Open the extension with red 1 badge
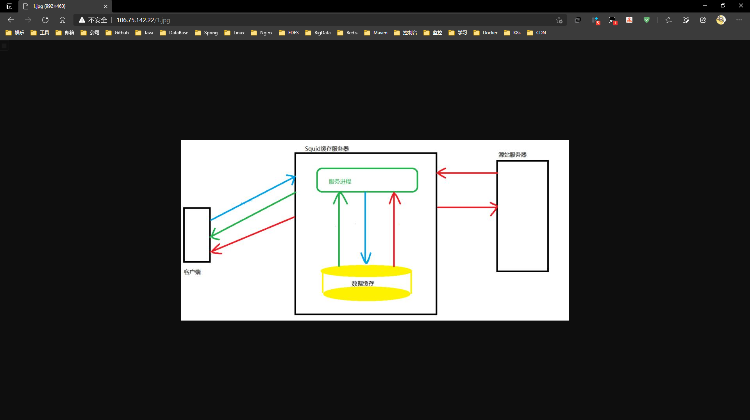 coord(612,20)
